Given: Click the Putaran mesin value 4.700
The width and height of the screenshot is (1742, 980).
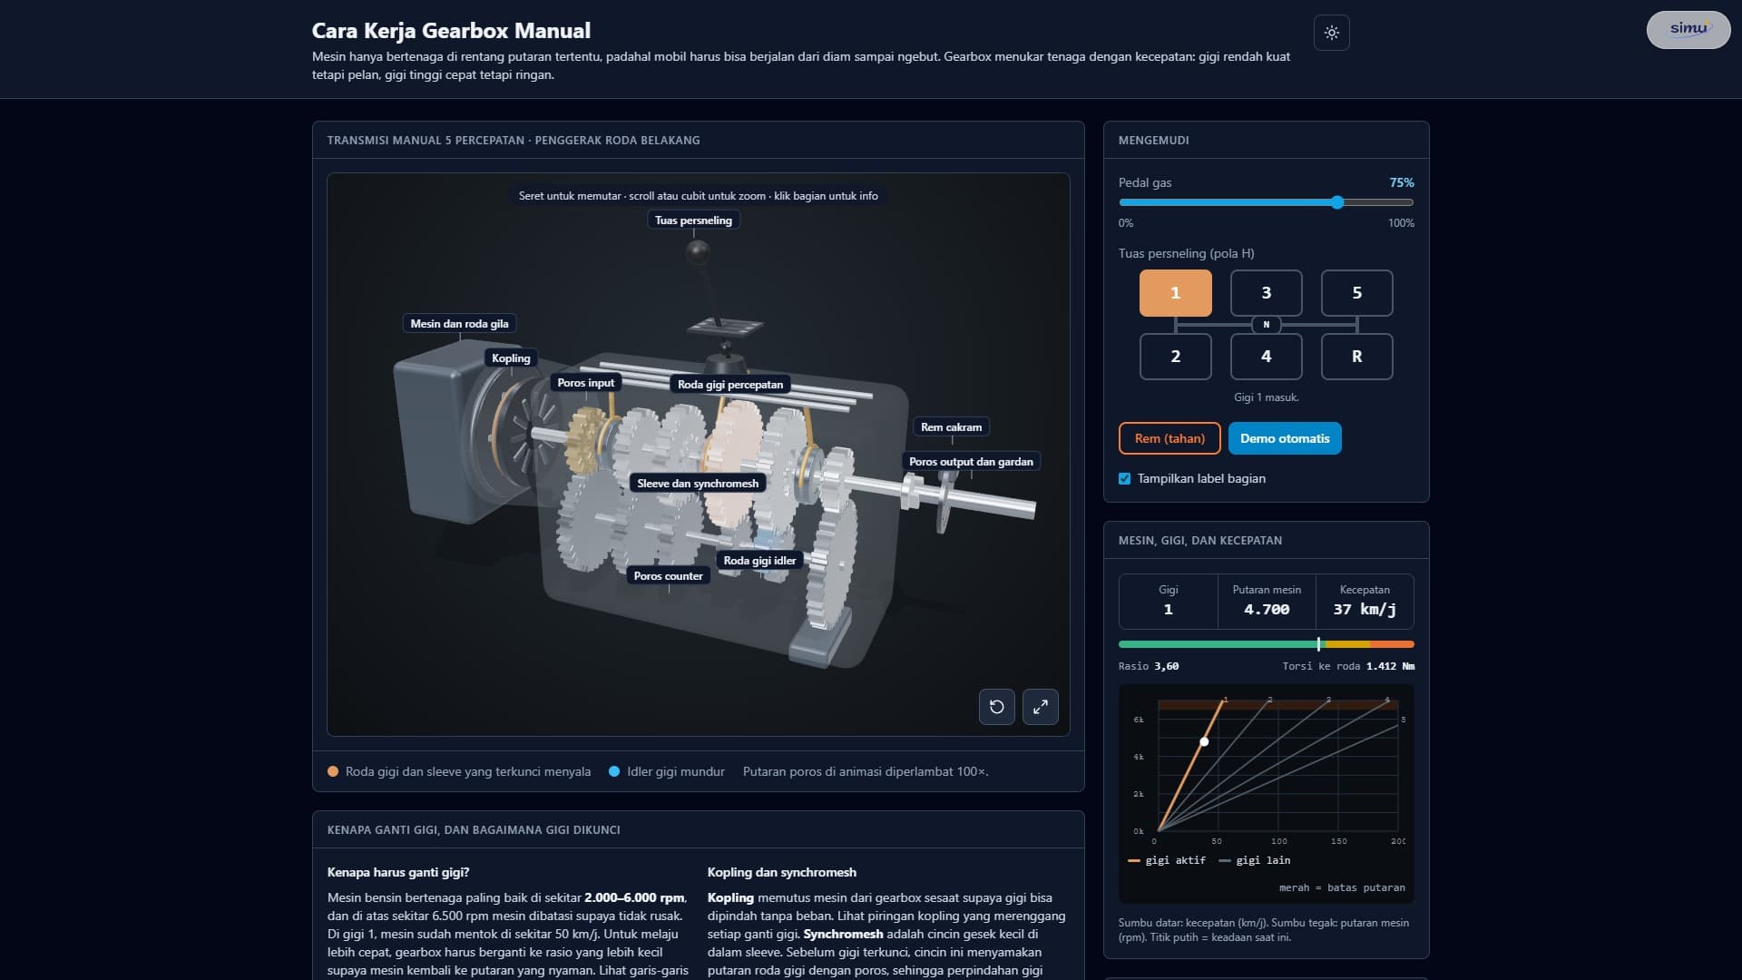Looking at the screenshot, I should [x=1266, y=610].
